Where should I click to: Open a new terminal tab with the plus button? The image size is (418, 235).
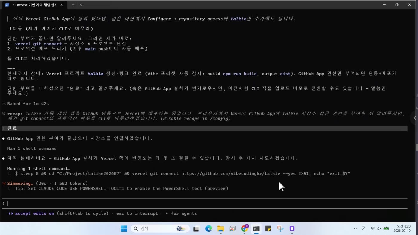(x=73, y=5)
